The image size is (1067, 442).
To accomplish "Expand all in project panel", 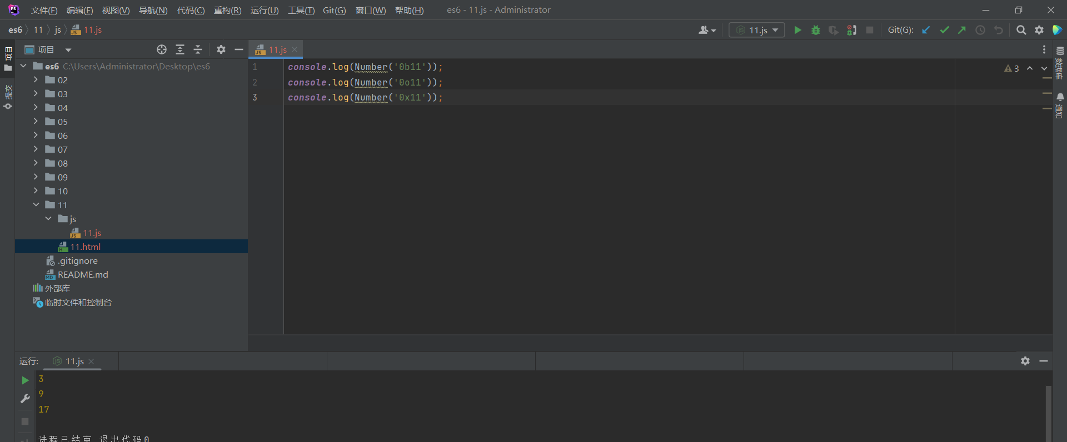I will point(180,49).
